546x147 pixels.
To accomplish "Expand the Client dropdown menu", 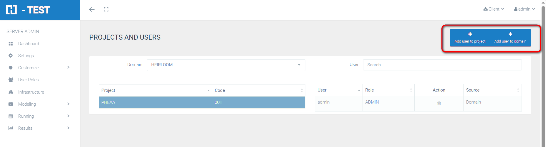I will pos(494,9).
